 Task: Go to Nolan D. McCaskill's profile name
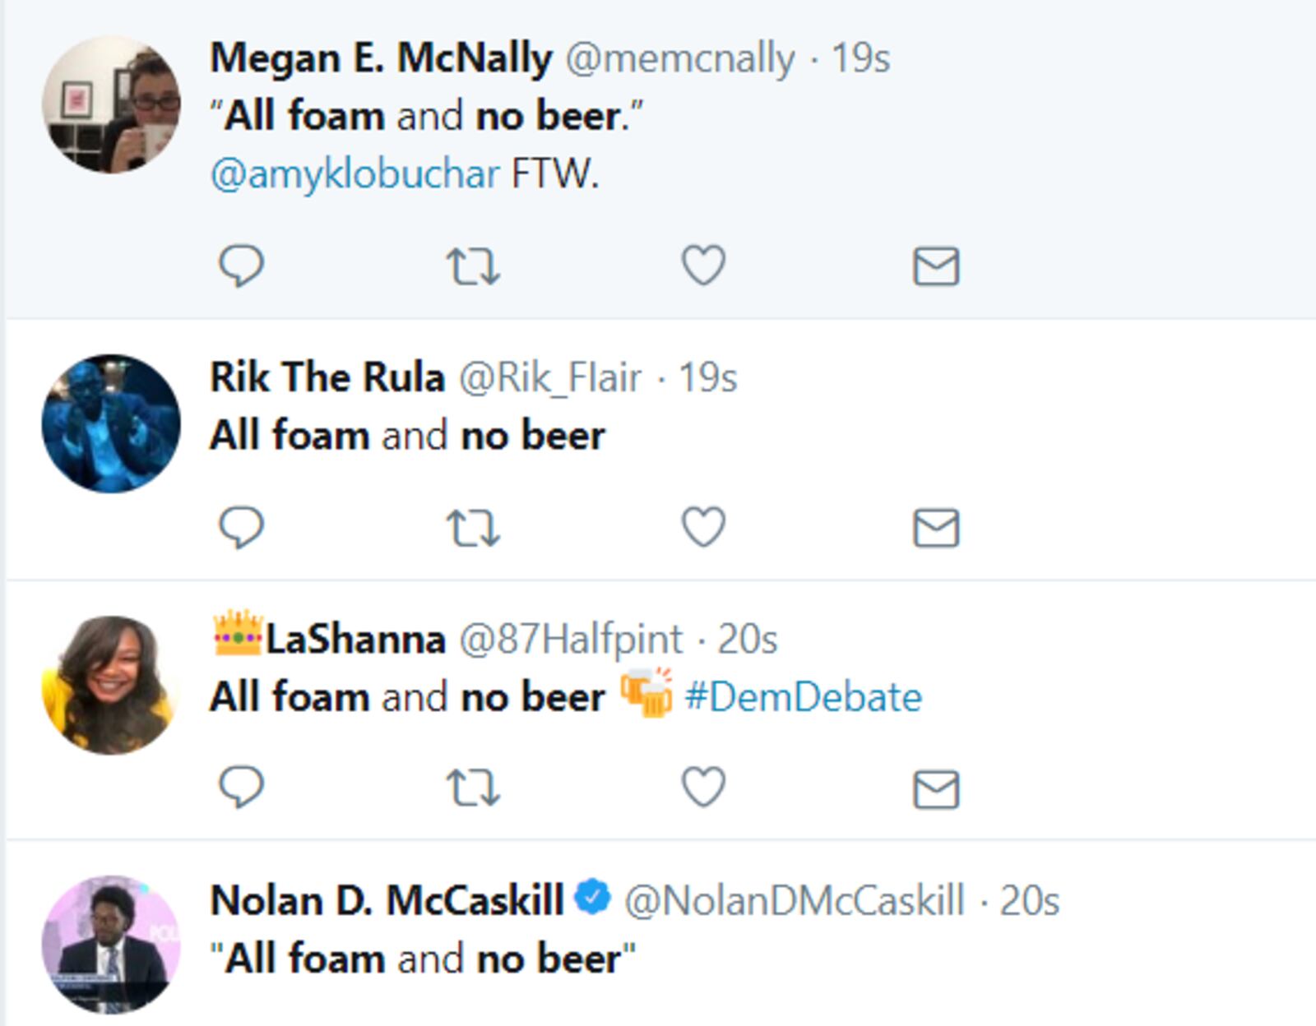point(387,900)
